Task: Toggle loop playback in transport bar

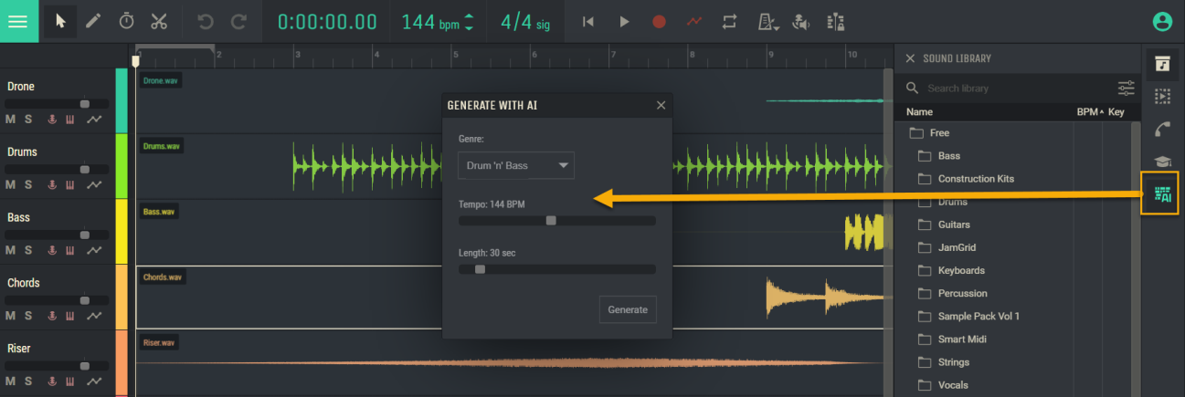Action: pos(729,21)
